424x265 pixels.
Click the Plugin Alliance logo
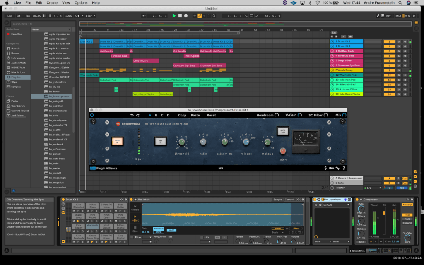pyautogui.click(x=104, y=168)
